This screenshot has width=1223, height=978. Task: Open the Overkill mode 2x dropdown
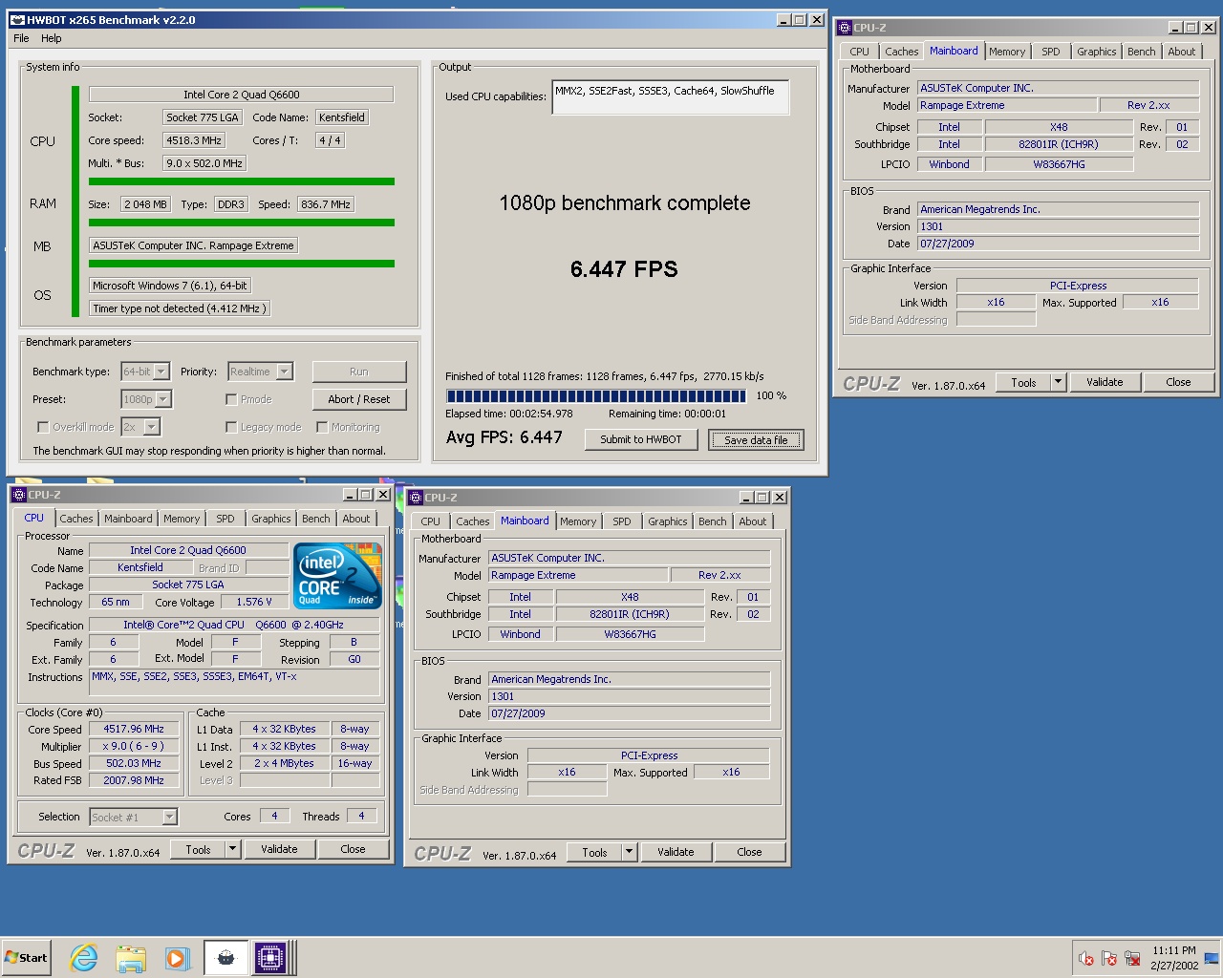click(x=151, y=427)
